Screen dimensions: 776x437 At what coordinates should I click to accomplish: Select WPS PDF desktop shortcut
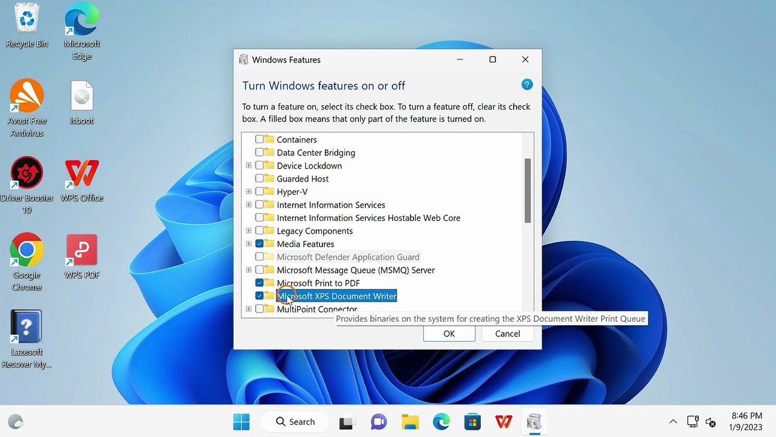(82, 257)
